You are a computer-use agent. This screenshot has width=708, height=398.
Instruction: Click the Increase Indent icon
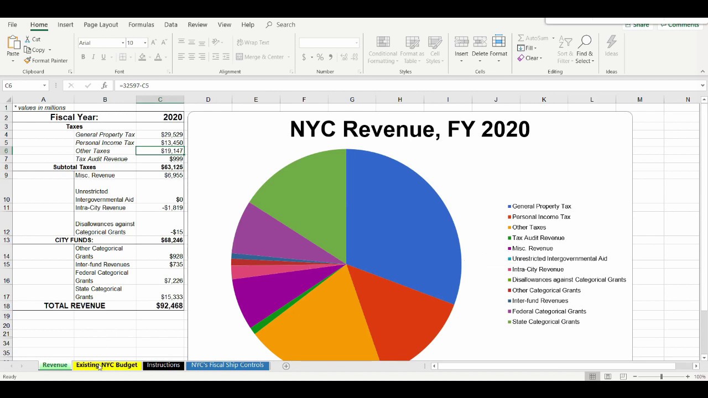pyautogui.click(x=227, y=57)
